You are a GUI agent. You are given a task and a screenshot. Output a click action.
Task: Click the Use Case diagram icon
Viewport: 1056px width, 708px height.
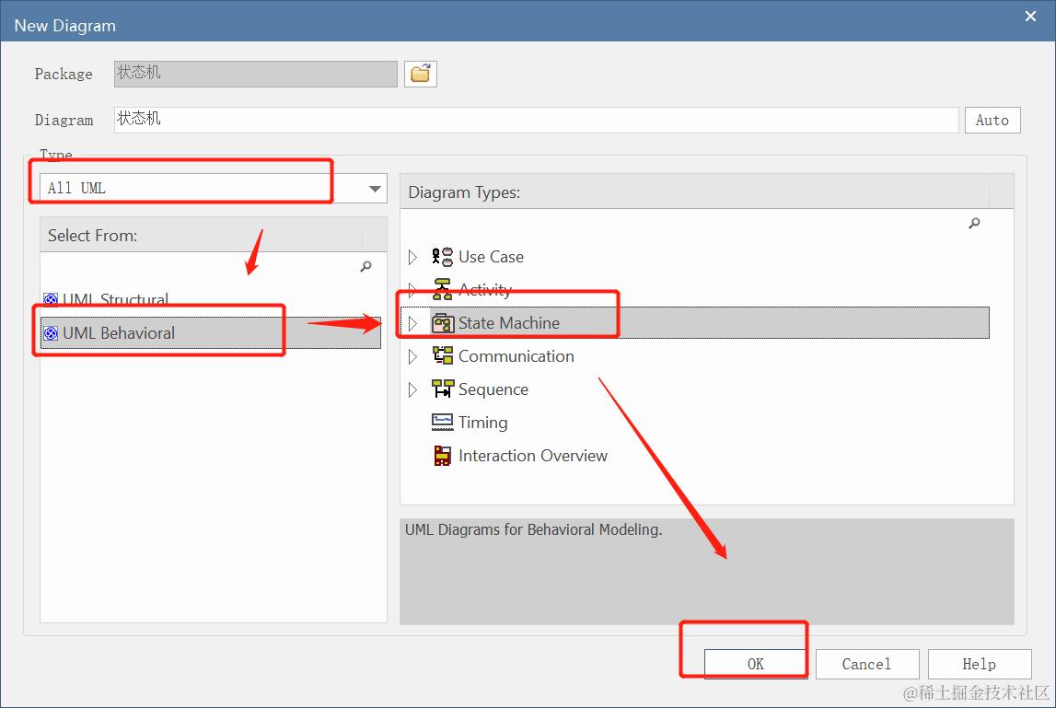click(443, 257)
